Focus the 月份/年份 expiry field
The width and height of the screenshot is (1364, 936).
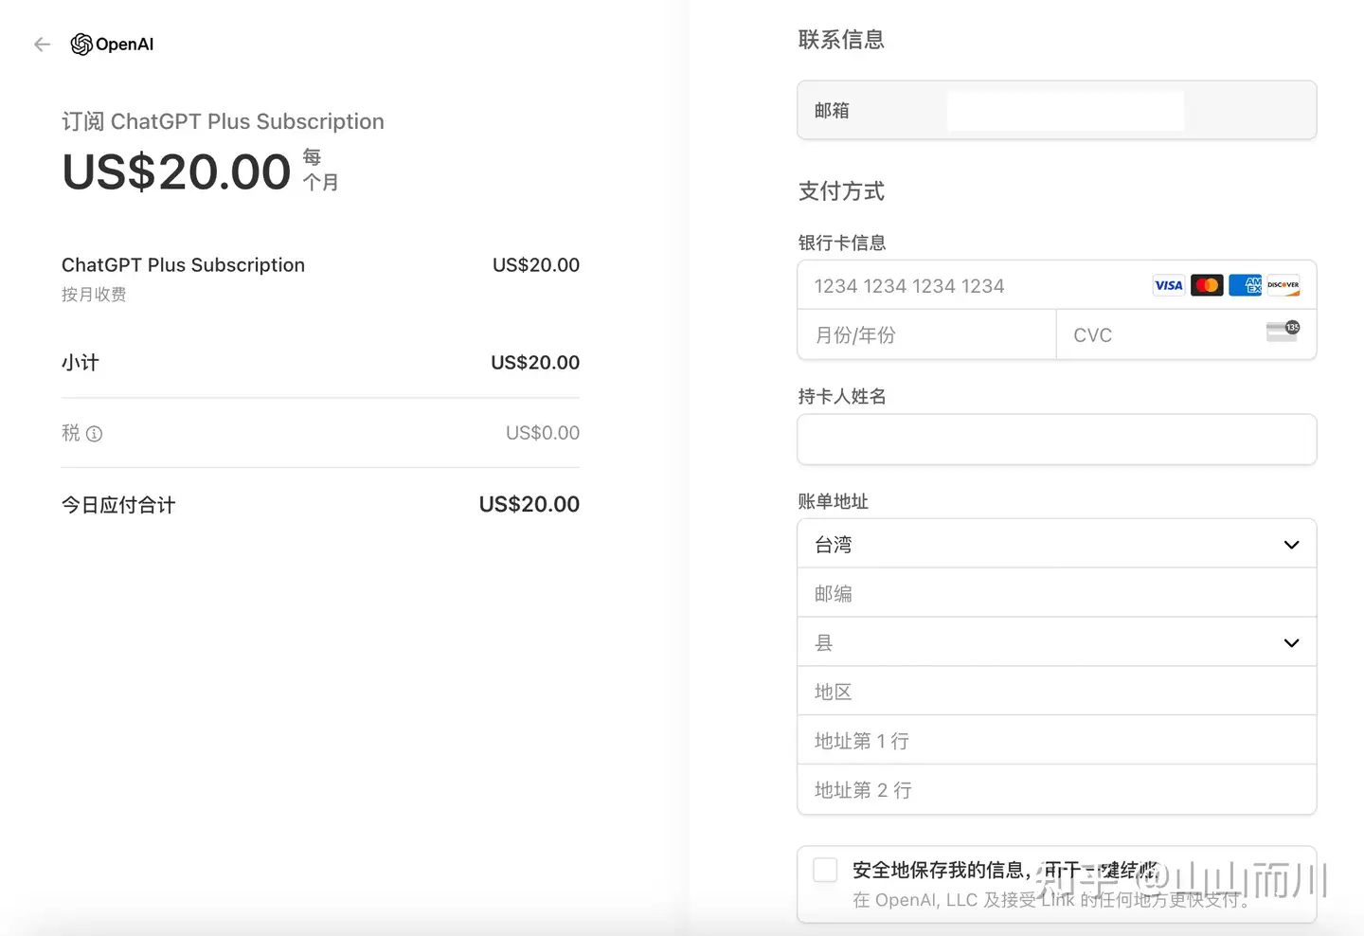[x=926, y=334]
